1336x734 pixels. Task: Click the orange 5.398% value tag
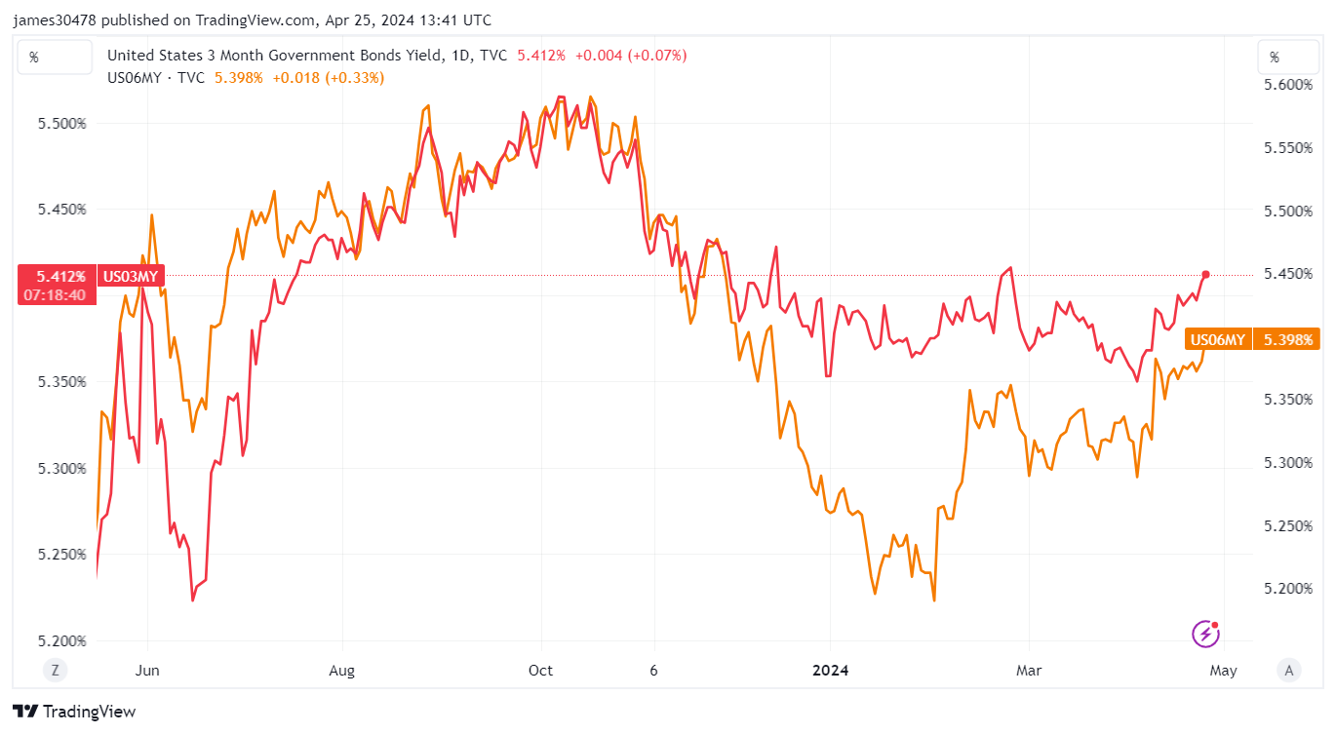(1287, 339)
